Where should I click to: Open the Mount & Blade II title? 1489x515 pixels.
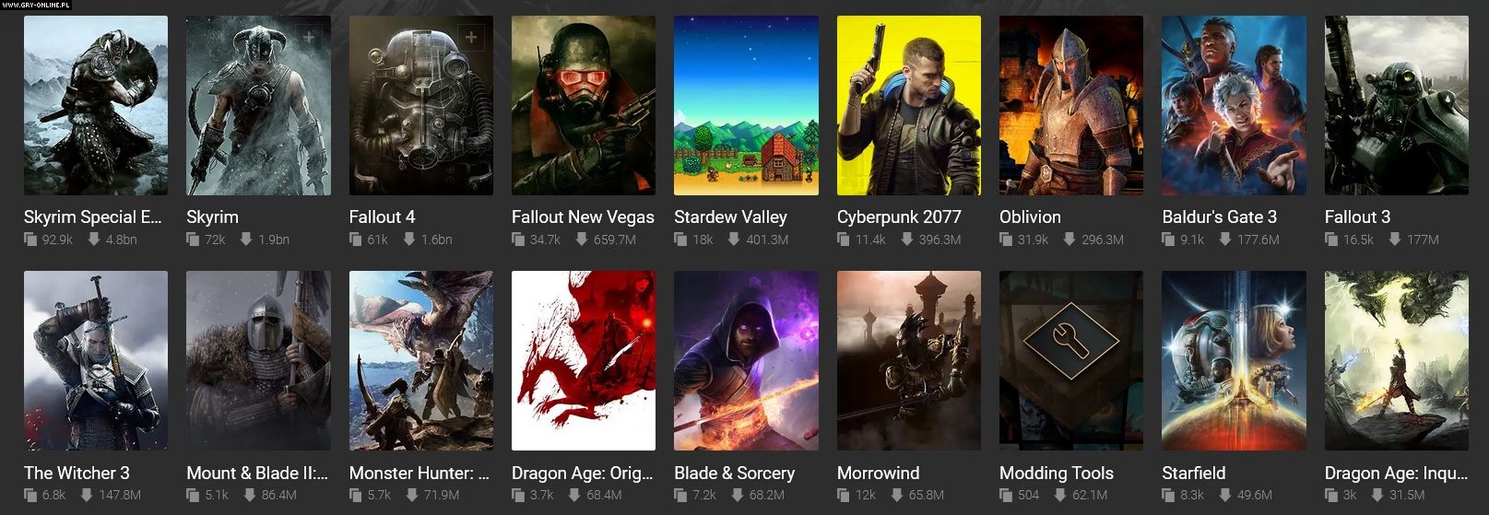coord(257,474)
